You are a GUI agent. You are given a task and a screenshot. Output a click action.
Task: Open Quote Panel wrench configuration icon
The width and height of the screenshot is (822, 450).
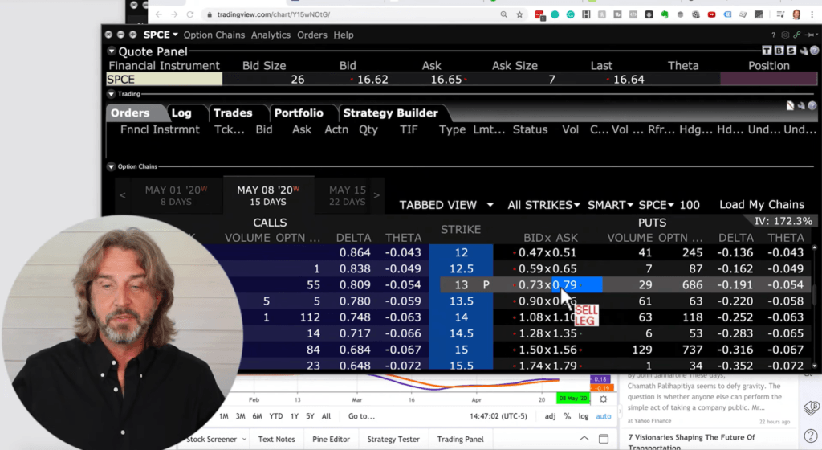[804, 51]
